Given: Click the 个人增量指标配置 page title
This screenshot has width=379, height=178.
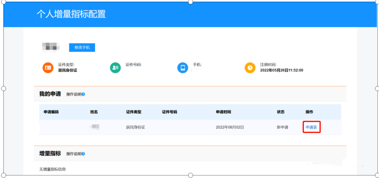Looking at the screenshot, I should (71, 14).
